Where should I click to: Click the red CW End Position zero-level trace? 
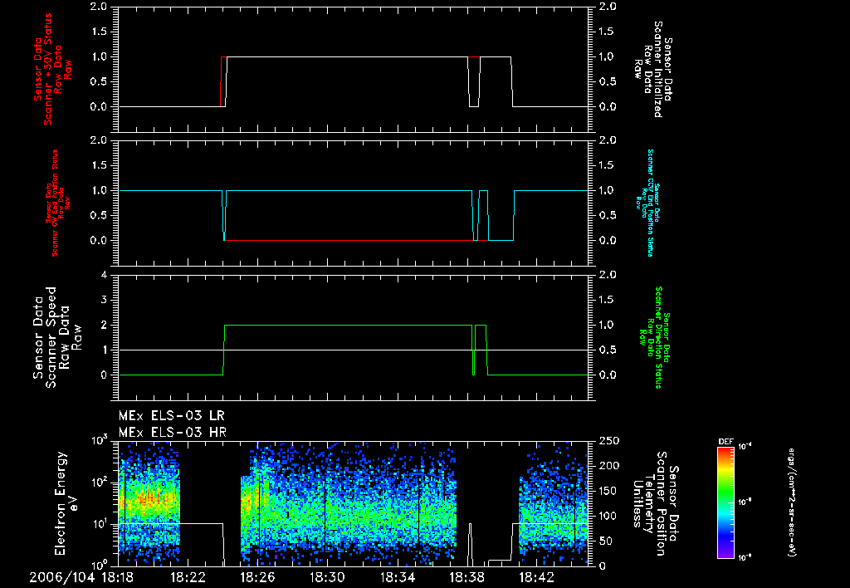click(x=347, y=240)
